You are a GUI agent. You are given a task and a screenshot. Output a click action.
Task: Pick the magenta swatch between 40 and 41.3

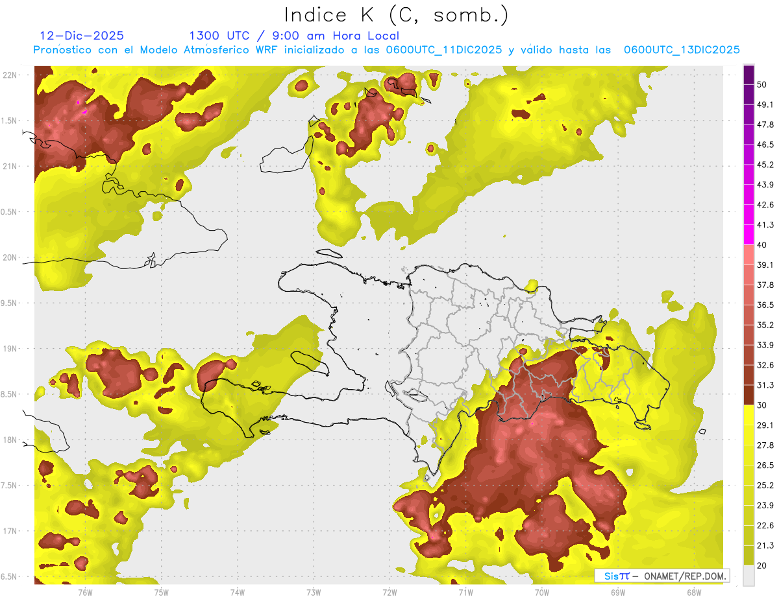pyautogui.click(x=748, y=235)
